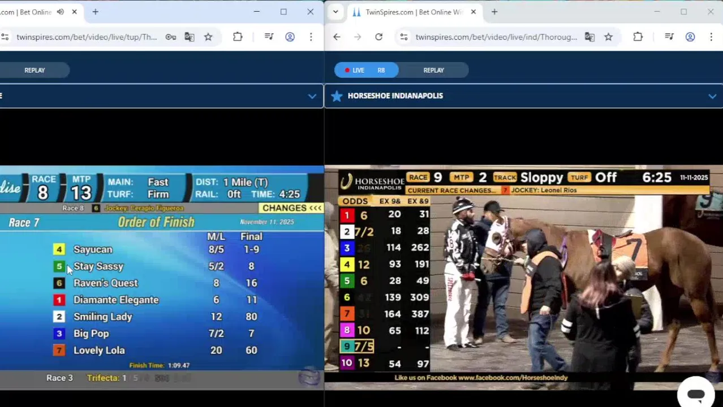
Task: Open profile avatar in left browser window
Action: click(x=290, y=37)
